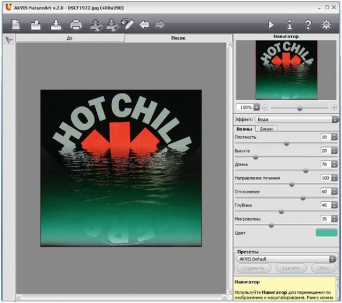The width and height of the screenshot is (342, 303).
Task: Click the Направление течения slider handle
Action: 292,185
